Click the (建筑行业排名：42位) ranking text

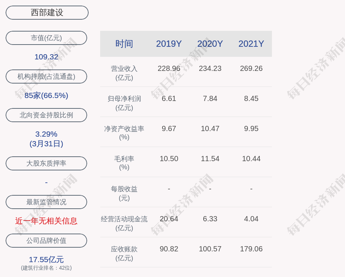pyautogui.click(x=46, y=268)
